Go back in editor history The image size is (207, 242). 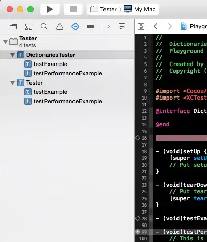tap(156, 26)
